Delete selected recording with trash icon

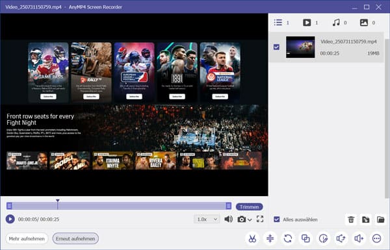pos(351,219)
